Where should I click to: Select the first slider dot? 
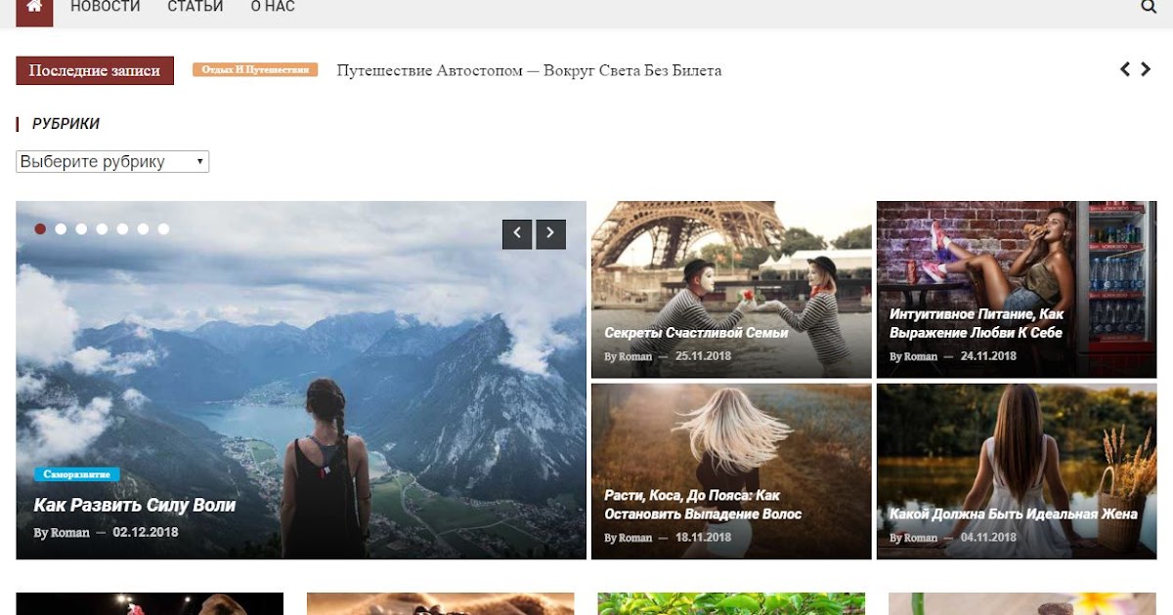pos(40,228)
